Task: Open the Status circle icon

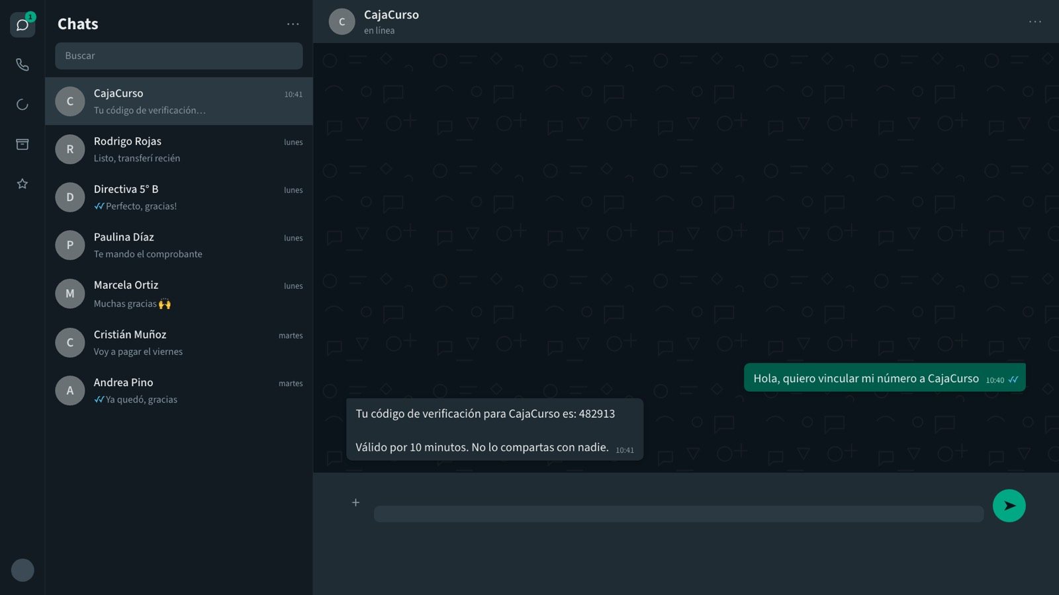Action: point(23,104)
